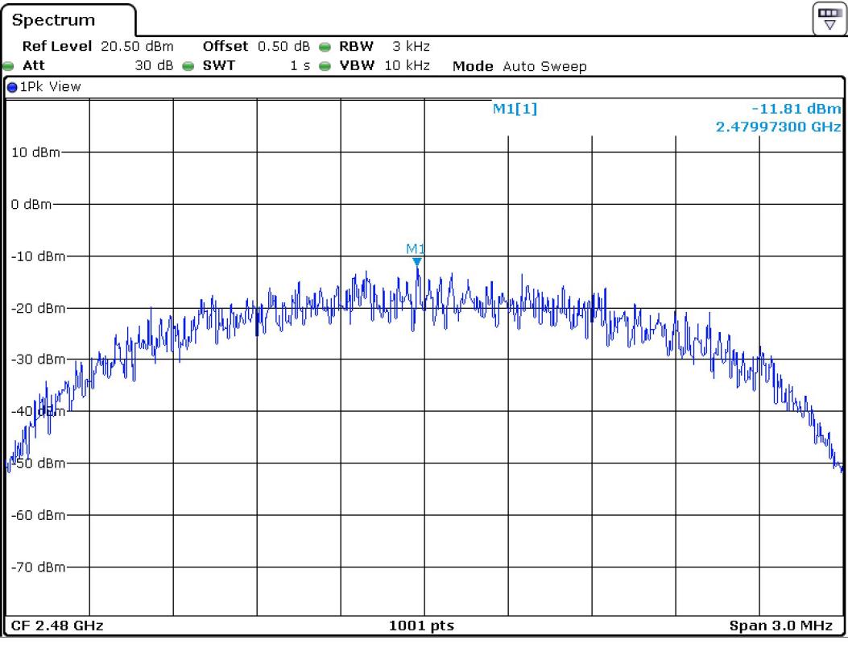Click the RBW 3 kHz value
Viewport: 848px width, 661px height.
(x=411, y=47)
